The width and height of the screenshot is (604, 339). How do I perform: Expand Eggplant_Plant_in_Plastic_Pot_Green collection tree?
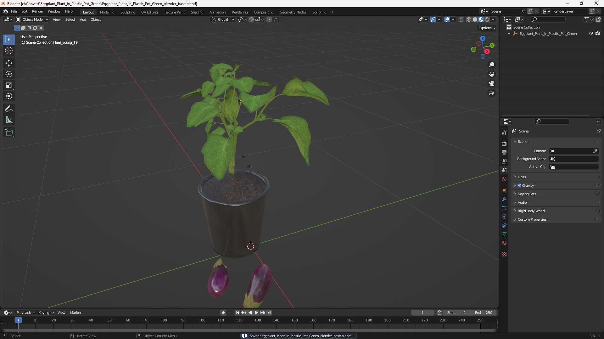(x=509, y=34)
